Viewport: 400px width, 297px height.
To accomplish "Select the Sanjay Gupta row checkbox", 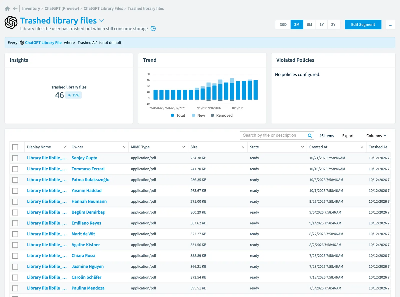I will click(x=15, y=158).
